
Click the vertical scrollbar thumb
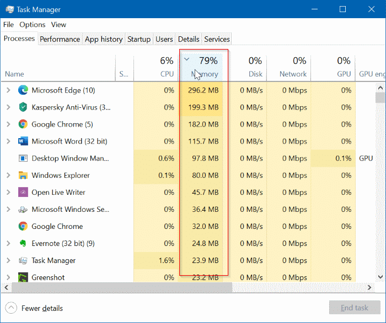click(x=380, y=97)
